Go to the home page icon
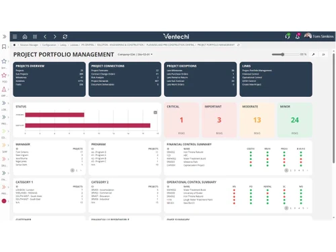Screen dimensions: 336x252 click(x=25, y=36)
